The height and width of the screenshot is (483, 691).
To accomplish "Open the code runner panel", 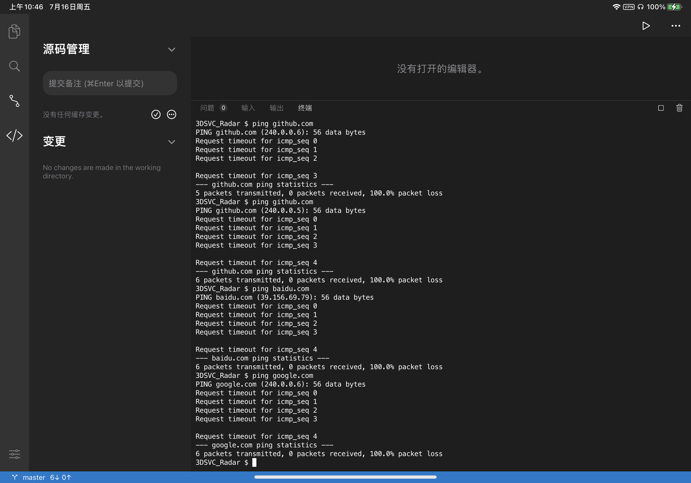I will coord(14,136).
